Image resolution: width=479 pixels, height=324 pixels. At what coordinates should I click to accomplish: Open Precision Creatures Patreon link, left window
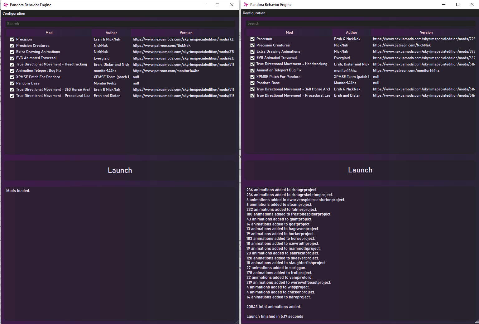(x=161, y=46)
